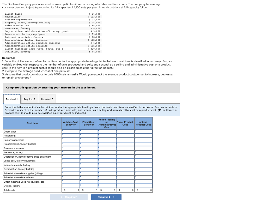Viewport: 267px width, 203px height.
Task: Select Administrative office salaries Period Cost cell
Action: (x=107, y=177)
